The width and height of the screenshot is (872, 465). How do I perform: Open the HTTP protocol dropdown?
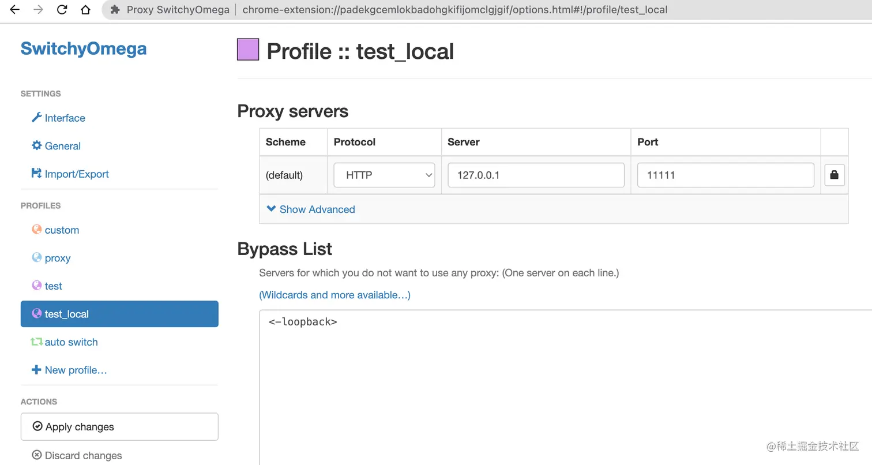[384, 175]
